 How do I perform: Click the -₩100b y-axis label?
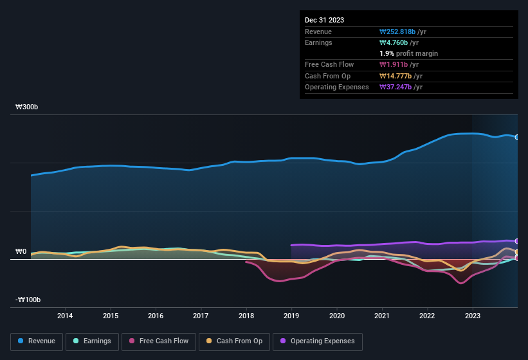(x=28, y=300)
